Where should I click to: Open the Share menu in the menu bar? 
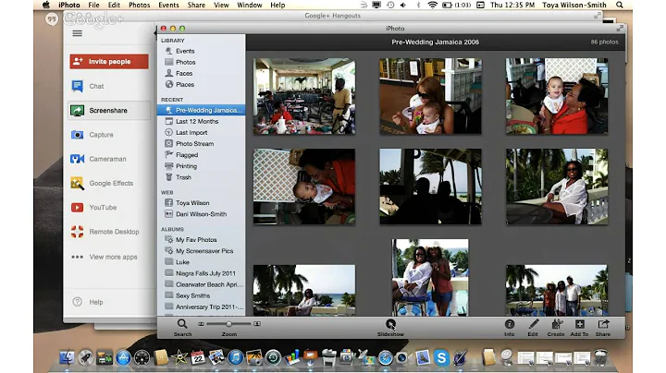coord(196,6)
